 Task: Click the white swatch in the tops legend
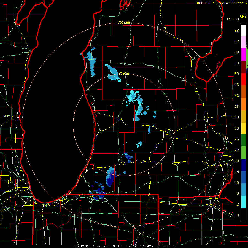243,30
